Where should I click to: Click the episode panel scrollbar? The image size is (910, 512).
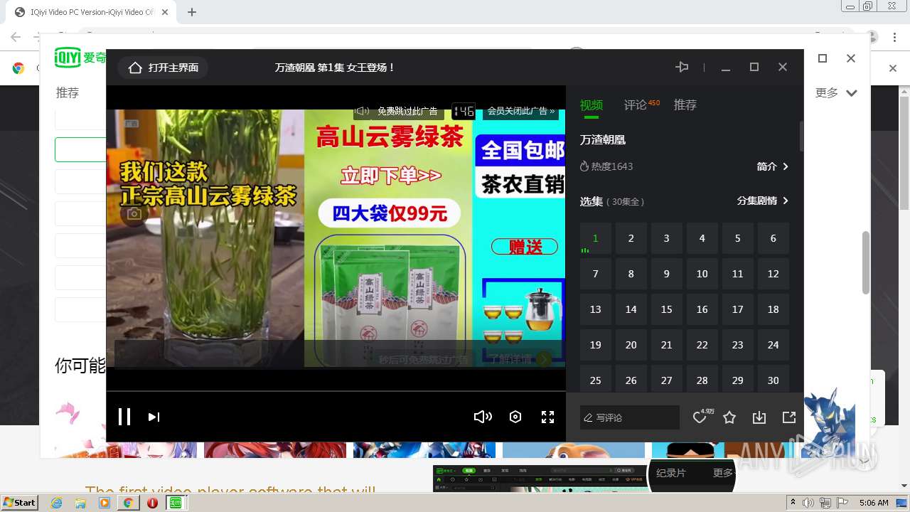coord(801,135)
